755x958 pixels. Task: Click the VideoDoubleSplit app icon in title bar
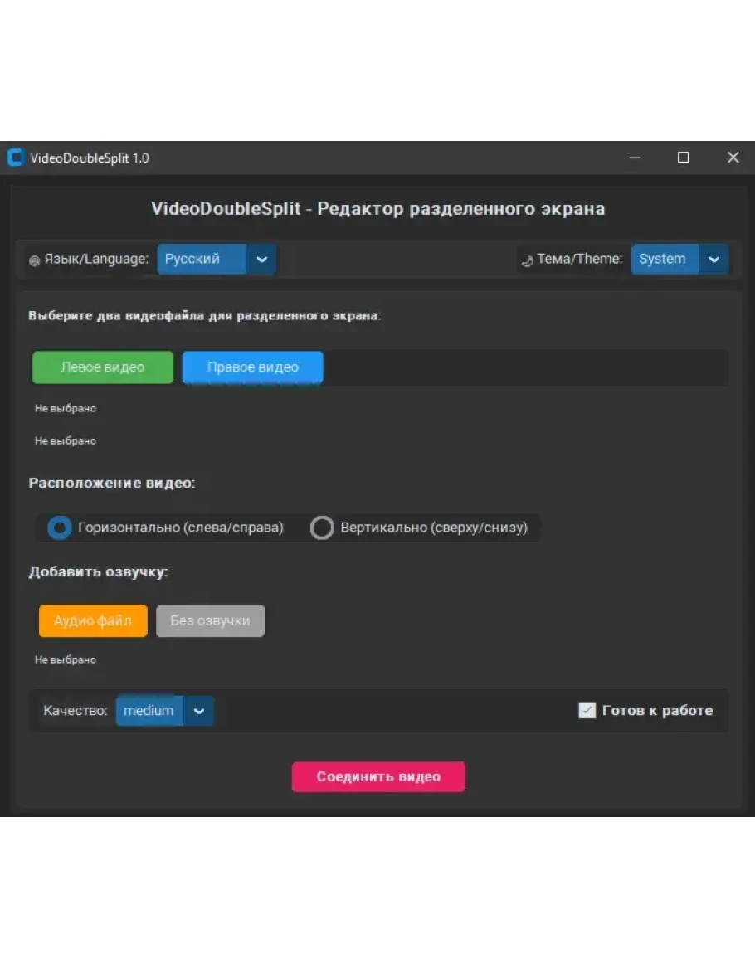pyautogui.click(x=16, y=158)
